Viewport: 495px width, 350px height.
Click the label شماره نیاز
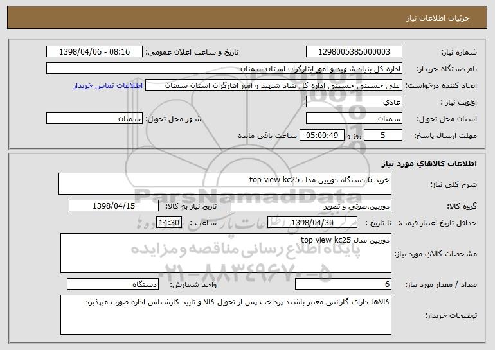(460, 52)
